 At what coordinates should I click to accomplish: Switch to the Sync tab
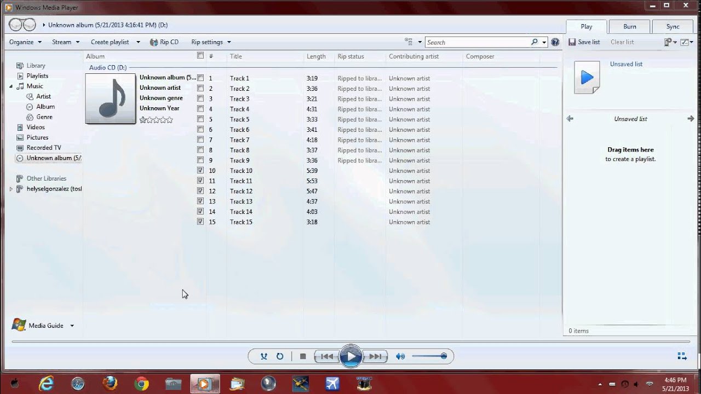[x=673, y=26]
